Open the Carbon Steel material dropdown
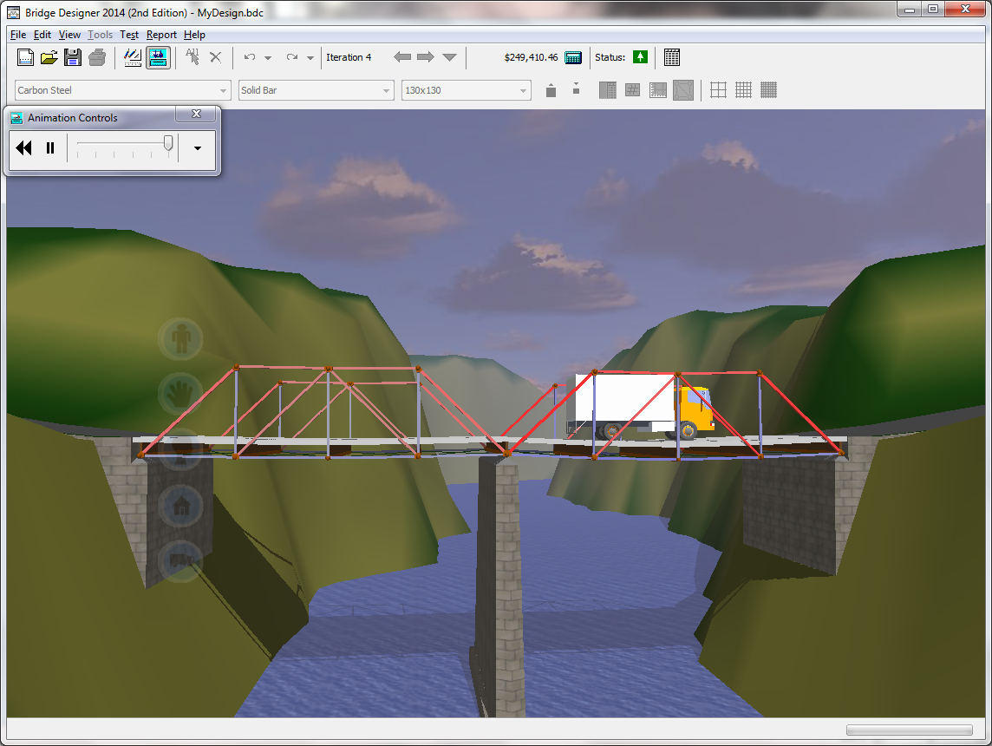 223,90
